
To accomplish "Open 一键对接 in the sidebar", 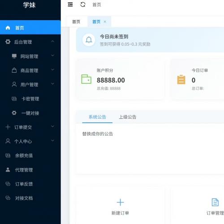I will pos(30,113).
